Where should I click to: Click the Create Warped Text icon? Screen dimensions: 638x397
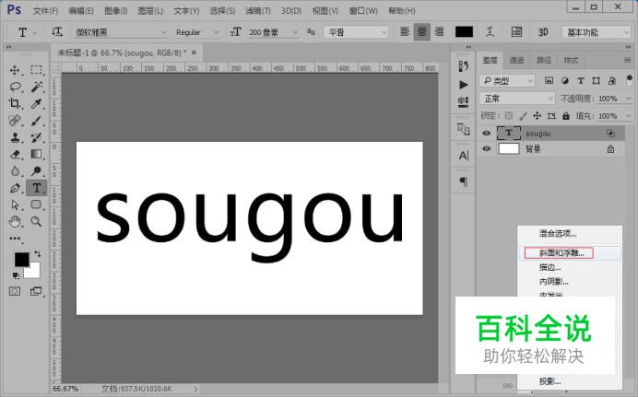point(490,31)
